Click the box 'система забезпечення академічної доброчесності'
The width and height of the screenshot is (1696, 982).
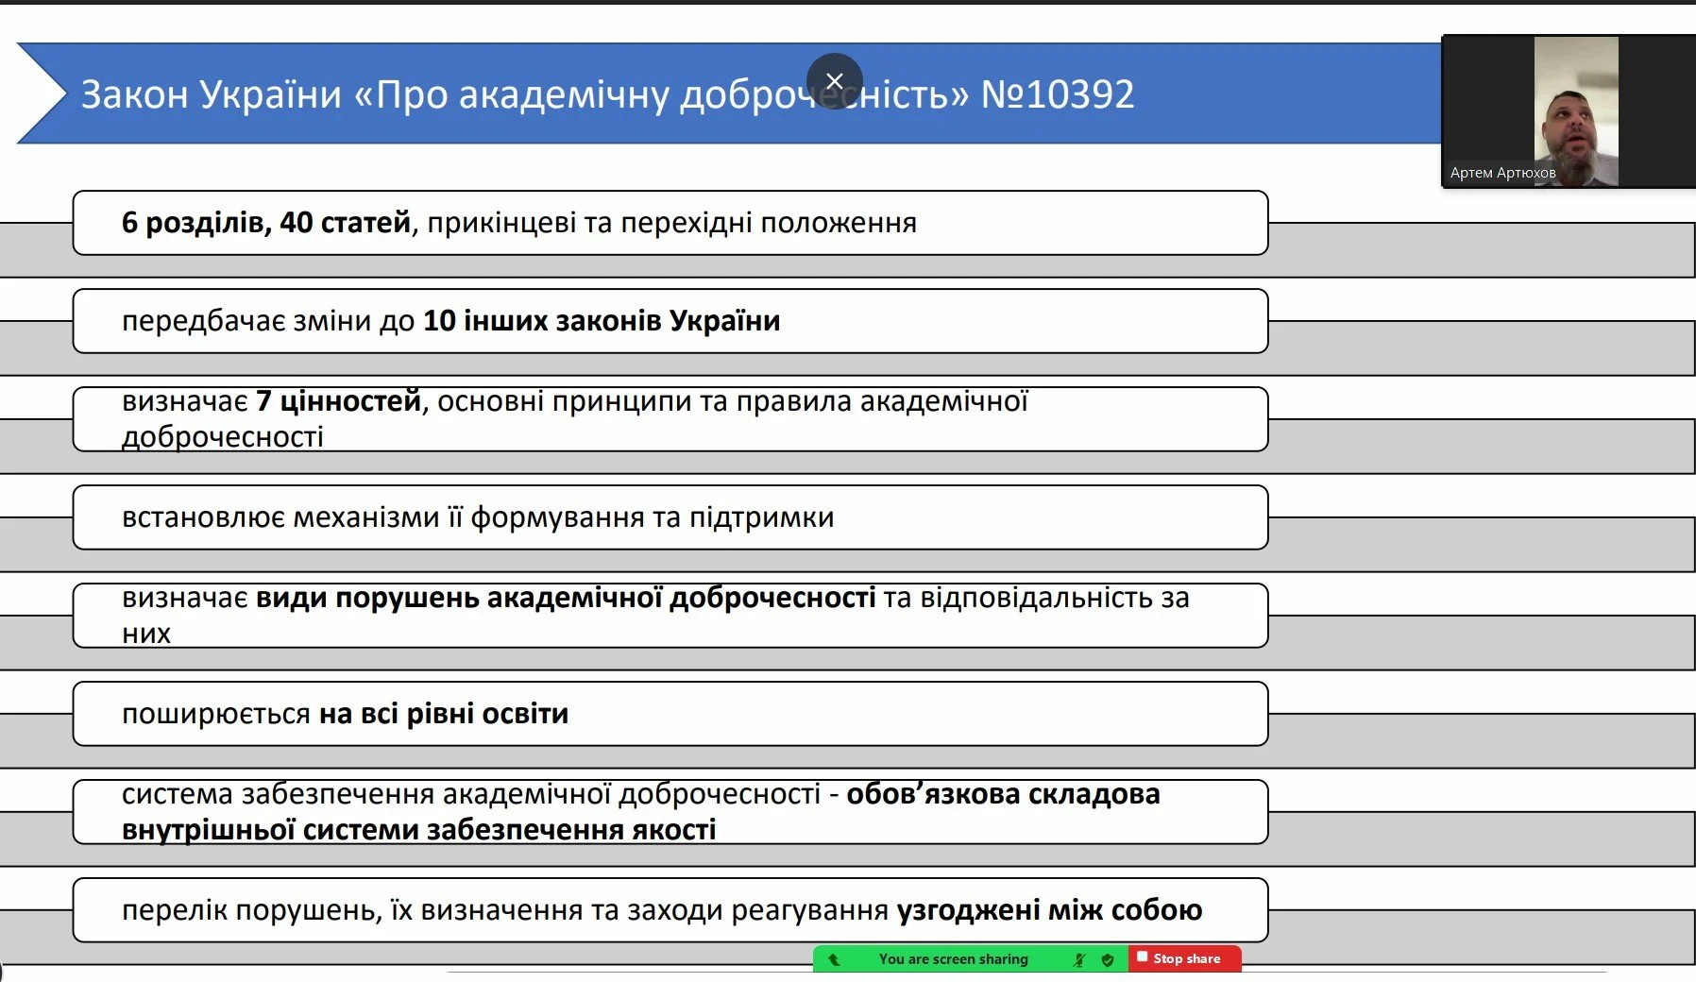pyautogui.click(x=670, y=812)
